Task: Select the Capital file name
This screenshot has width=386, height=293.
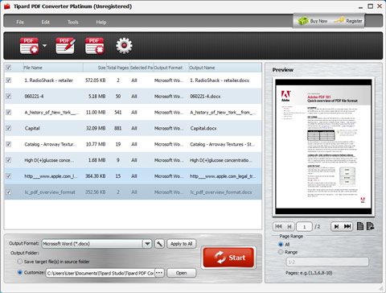Action: click(x=32, y=128)
